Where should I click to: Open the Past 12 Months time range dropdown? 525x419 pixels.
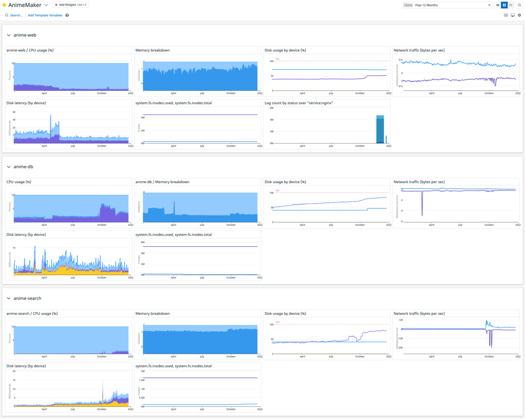coord(447,5)
